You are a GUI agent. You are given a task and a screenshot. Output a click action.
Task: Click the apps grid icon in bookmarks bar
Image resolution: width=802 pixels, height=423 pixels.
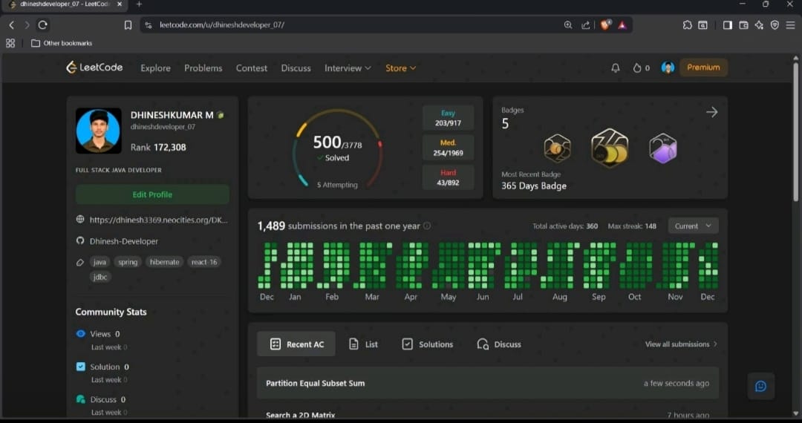(x=10, y=44)
